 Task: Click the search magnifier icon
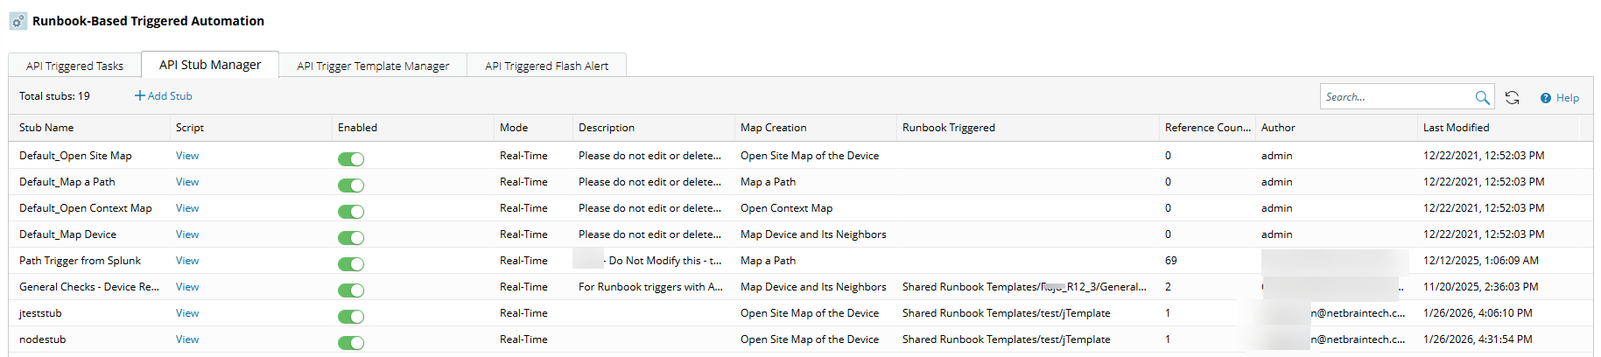click(x=1482, y=97)
